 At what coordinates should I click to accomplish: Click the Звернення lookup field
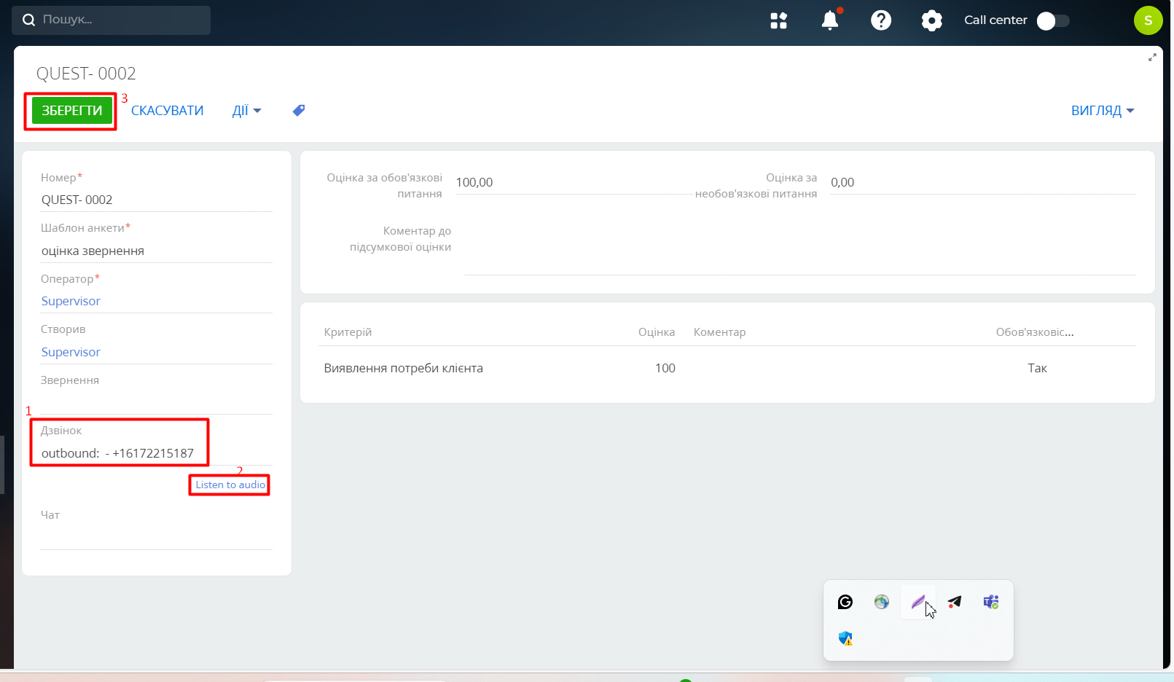point(157,402)
